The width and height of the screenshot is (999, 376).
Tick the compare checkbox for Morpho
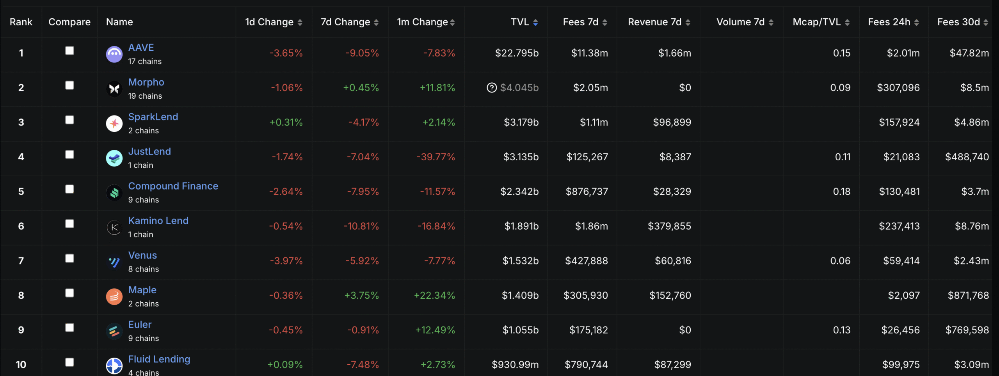[x=69, y=85]
